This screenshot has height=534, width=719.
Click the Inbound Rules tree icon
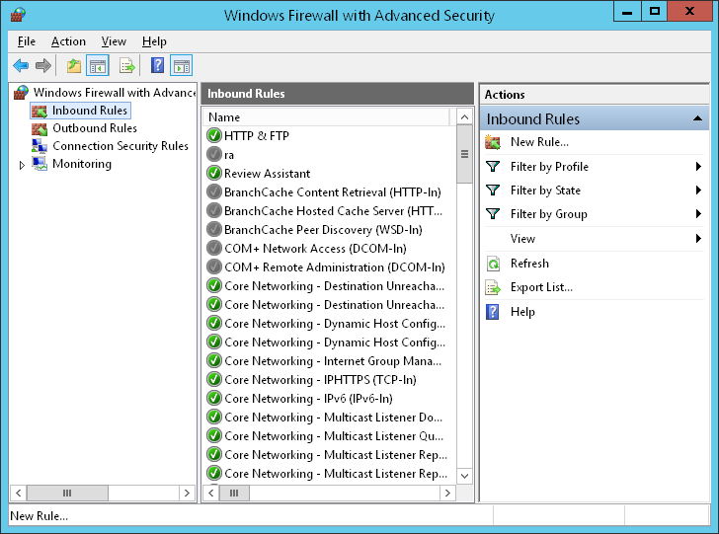pos(40,111)
